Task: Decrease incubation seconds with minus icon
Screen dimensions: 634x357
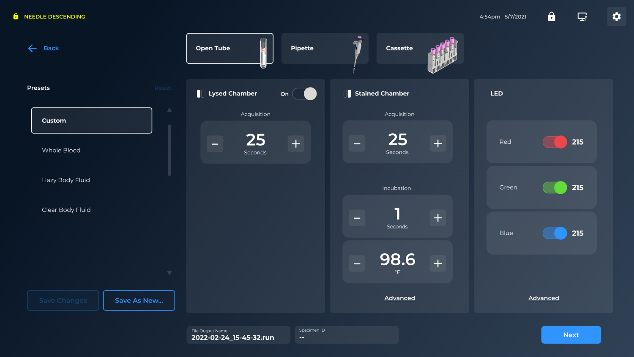Action: (x=357, y=218)
